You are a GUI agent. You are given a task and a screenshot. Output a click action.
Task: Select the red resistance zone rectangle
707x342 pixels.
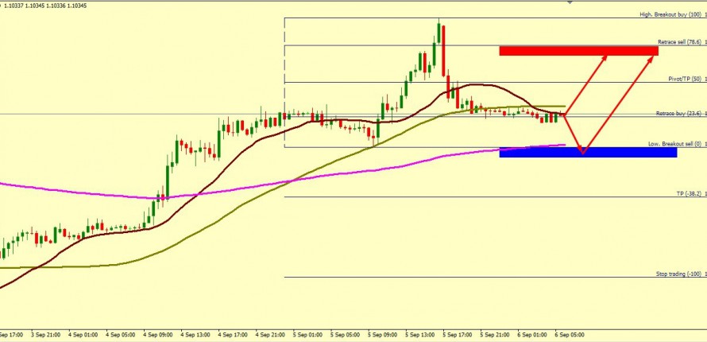coord(578,51)
